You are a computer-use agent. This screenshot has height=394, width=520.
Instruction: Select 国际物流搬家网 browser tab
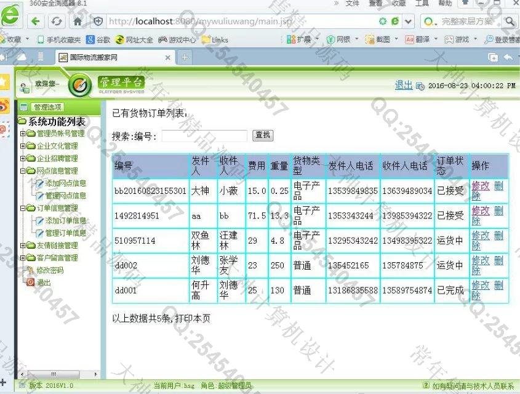coord(114,57)
